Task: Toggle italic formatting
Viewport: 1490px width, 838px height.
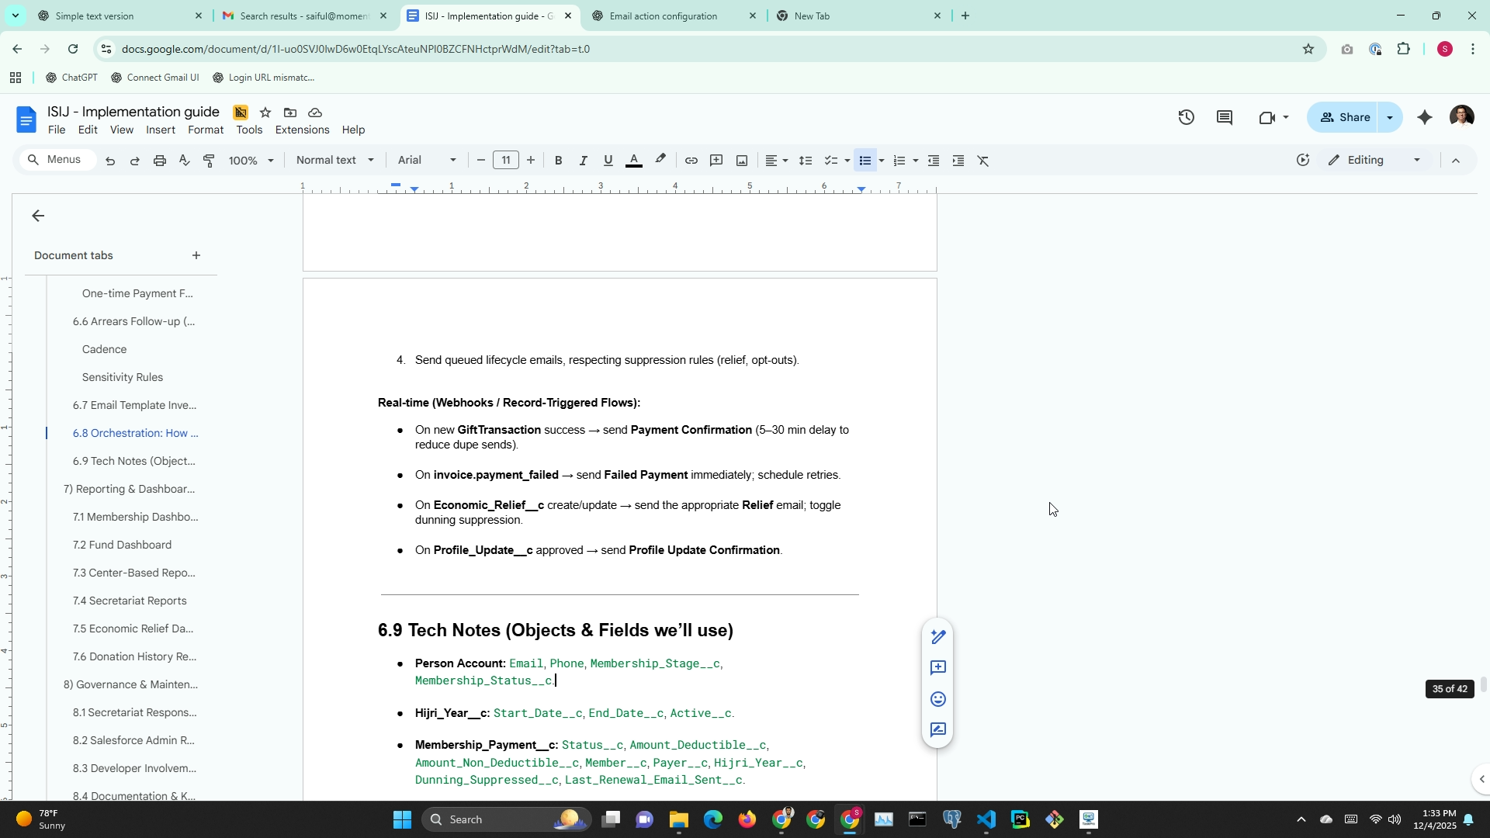Action: pyautogui.click(x=583, y=161)
